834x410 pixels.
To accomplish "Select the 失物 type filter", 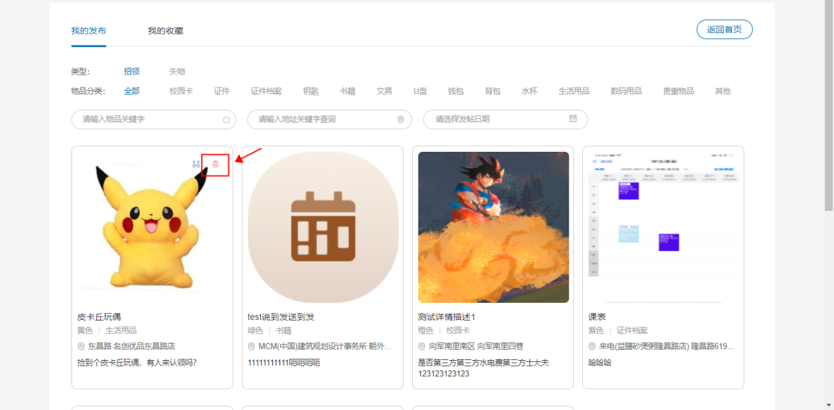I will pyautogui.click(x=177, y=71).
